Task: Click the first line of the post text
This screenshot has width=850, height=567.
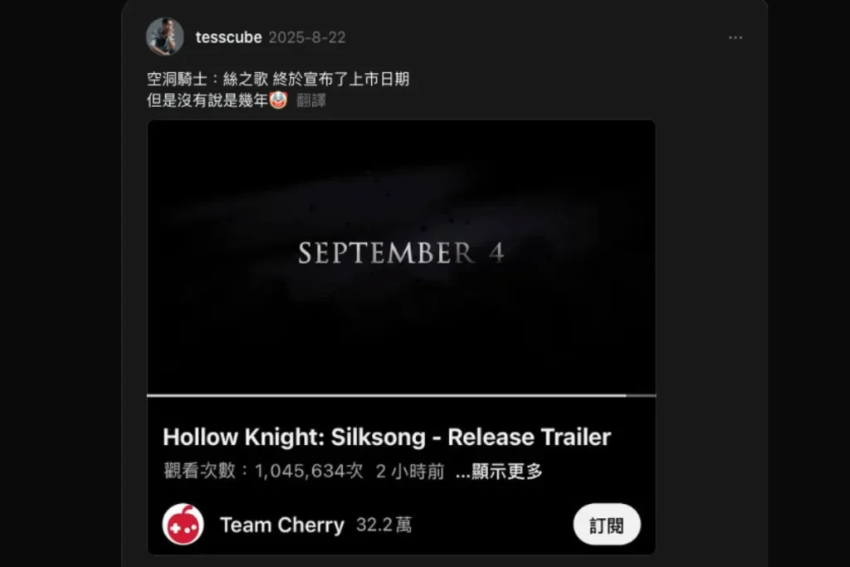Action: pyautogui.click(x=277, y=79)
